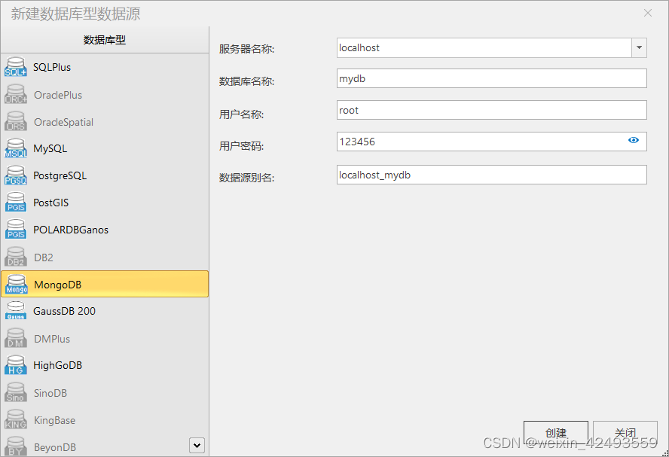Viewport: 669px width, 457px height.
Task: Choose the HighGoDB database icon
Action: click(x=16, y=365)
